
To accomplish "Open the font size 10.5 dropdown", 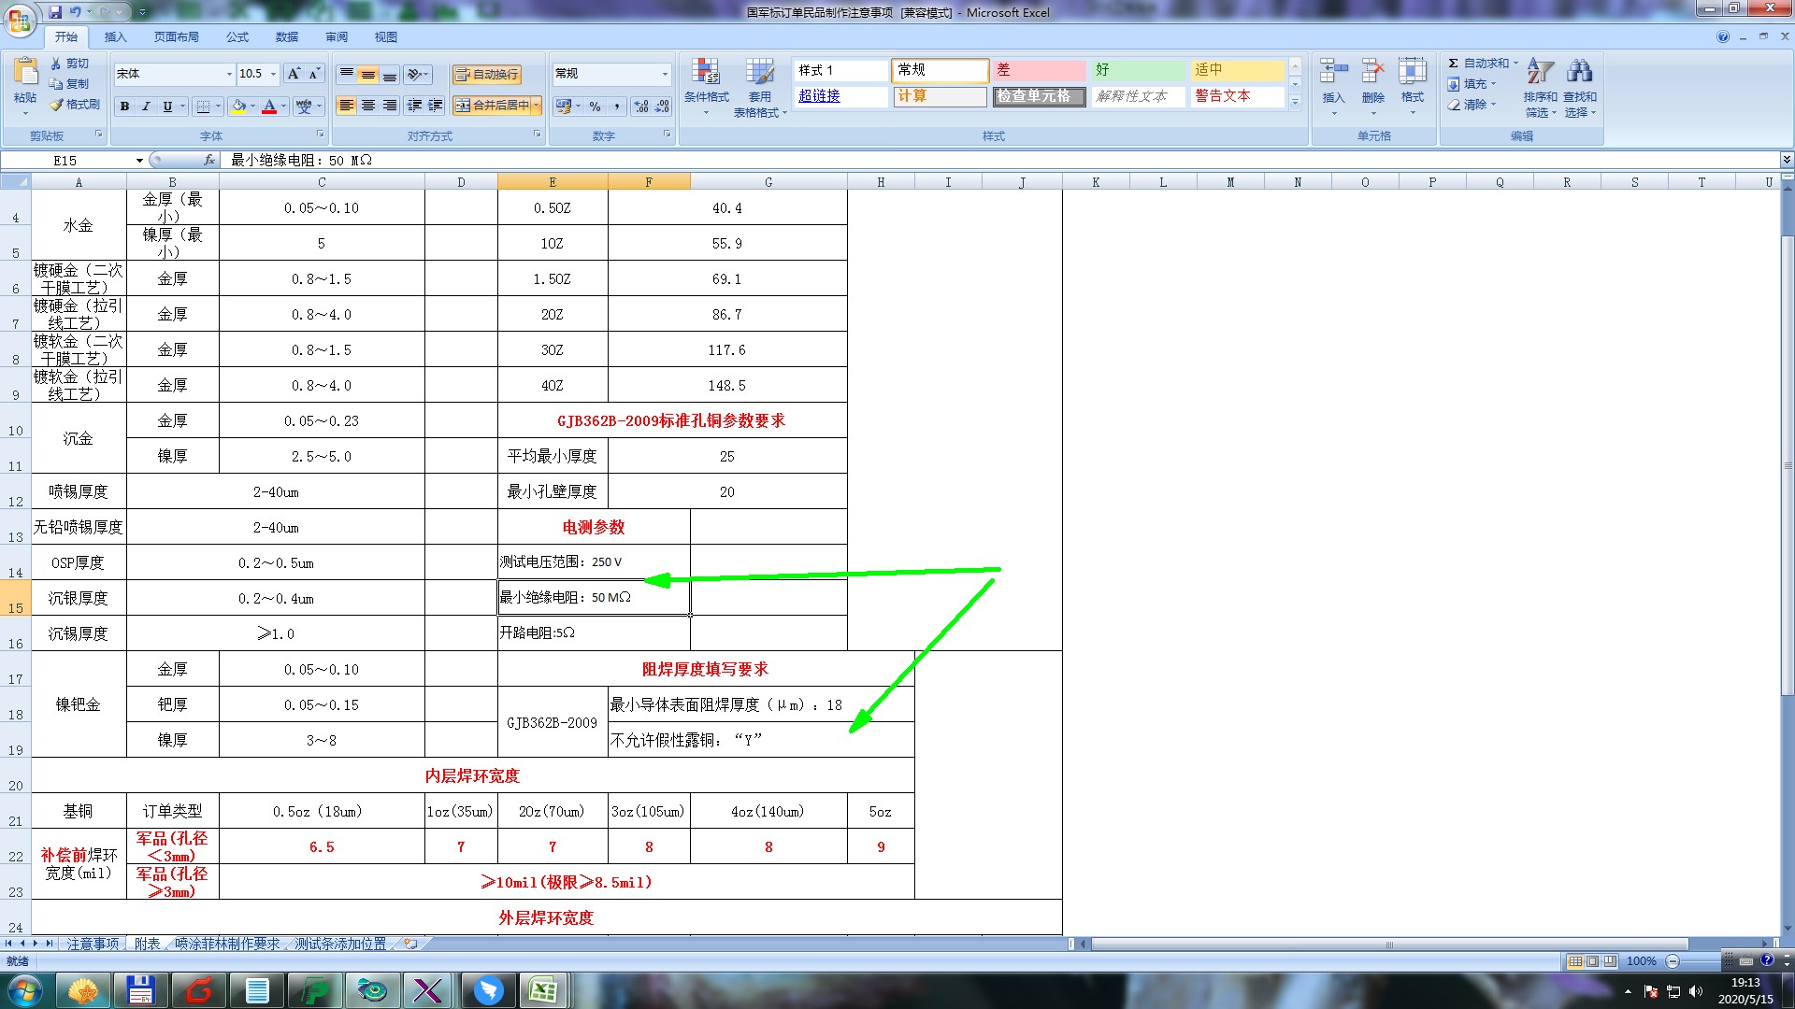I will (x=273, y=74).
